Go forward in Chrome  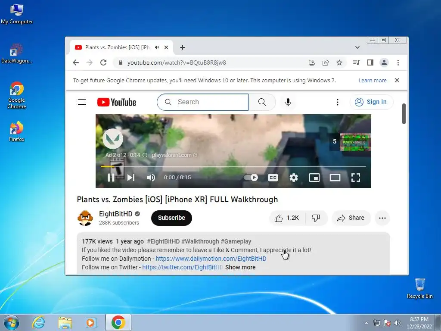click(90, 62)
